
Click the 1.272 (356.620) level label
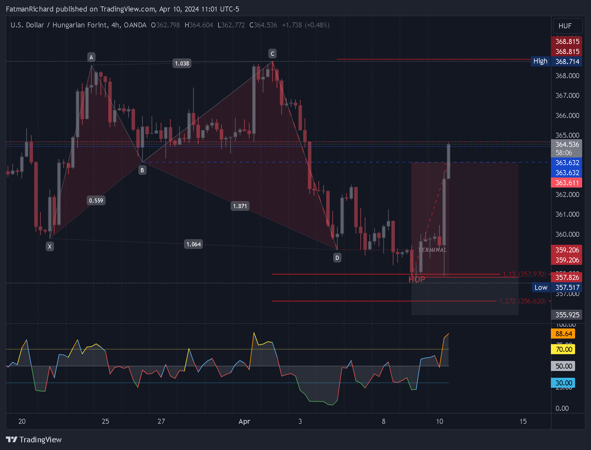coord(523,301)
